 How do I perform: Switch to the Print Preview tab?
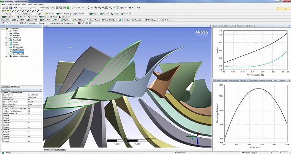[x=60, y=149]
